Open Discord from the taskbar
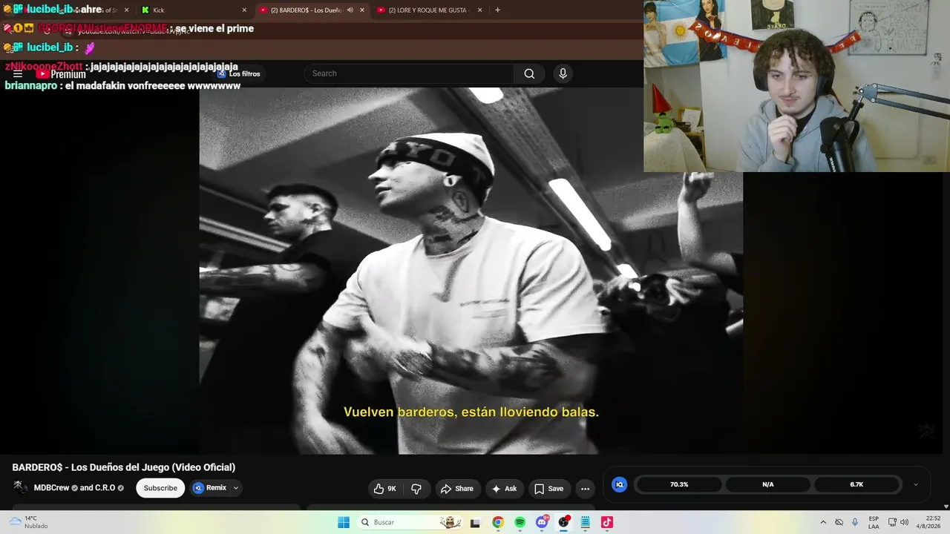Image resolution: width=950 pixels, height=534 pixels. pyautogui.click(x=542, y=522)
